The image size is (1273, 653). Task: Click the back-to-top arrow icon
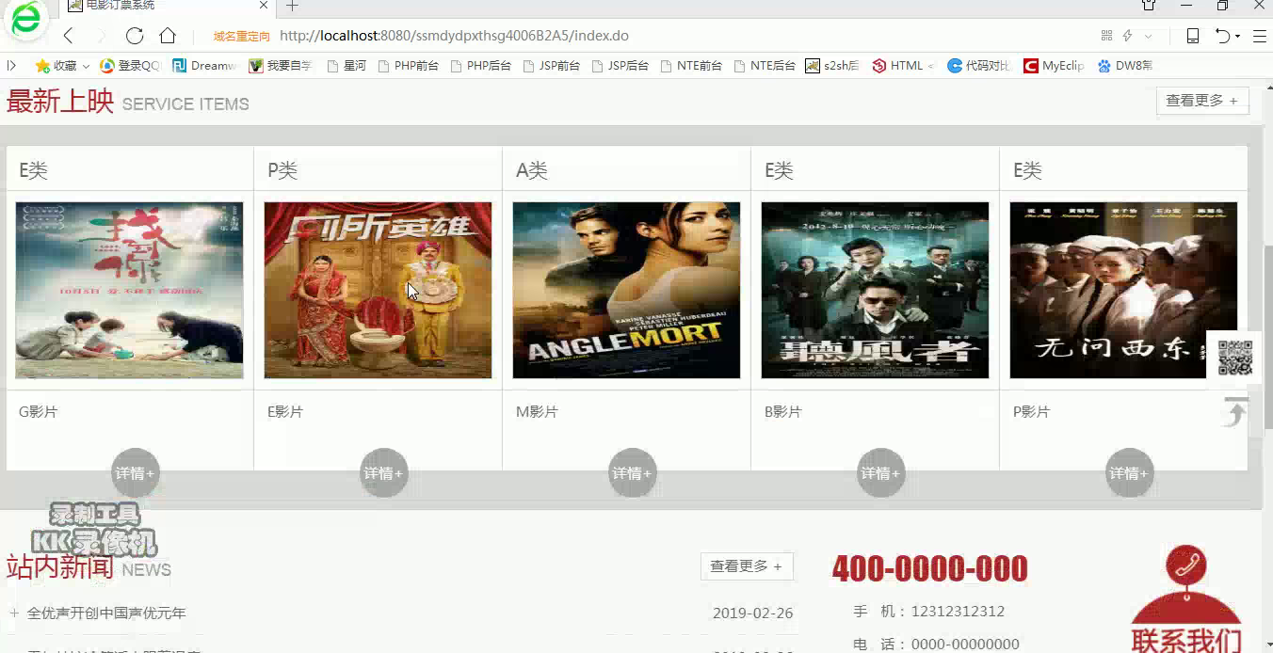1234,412
